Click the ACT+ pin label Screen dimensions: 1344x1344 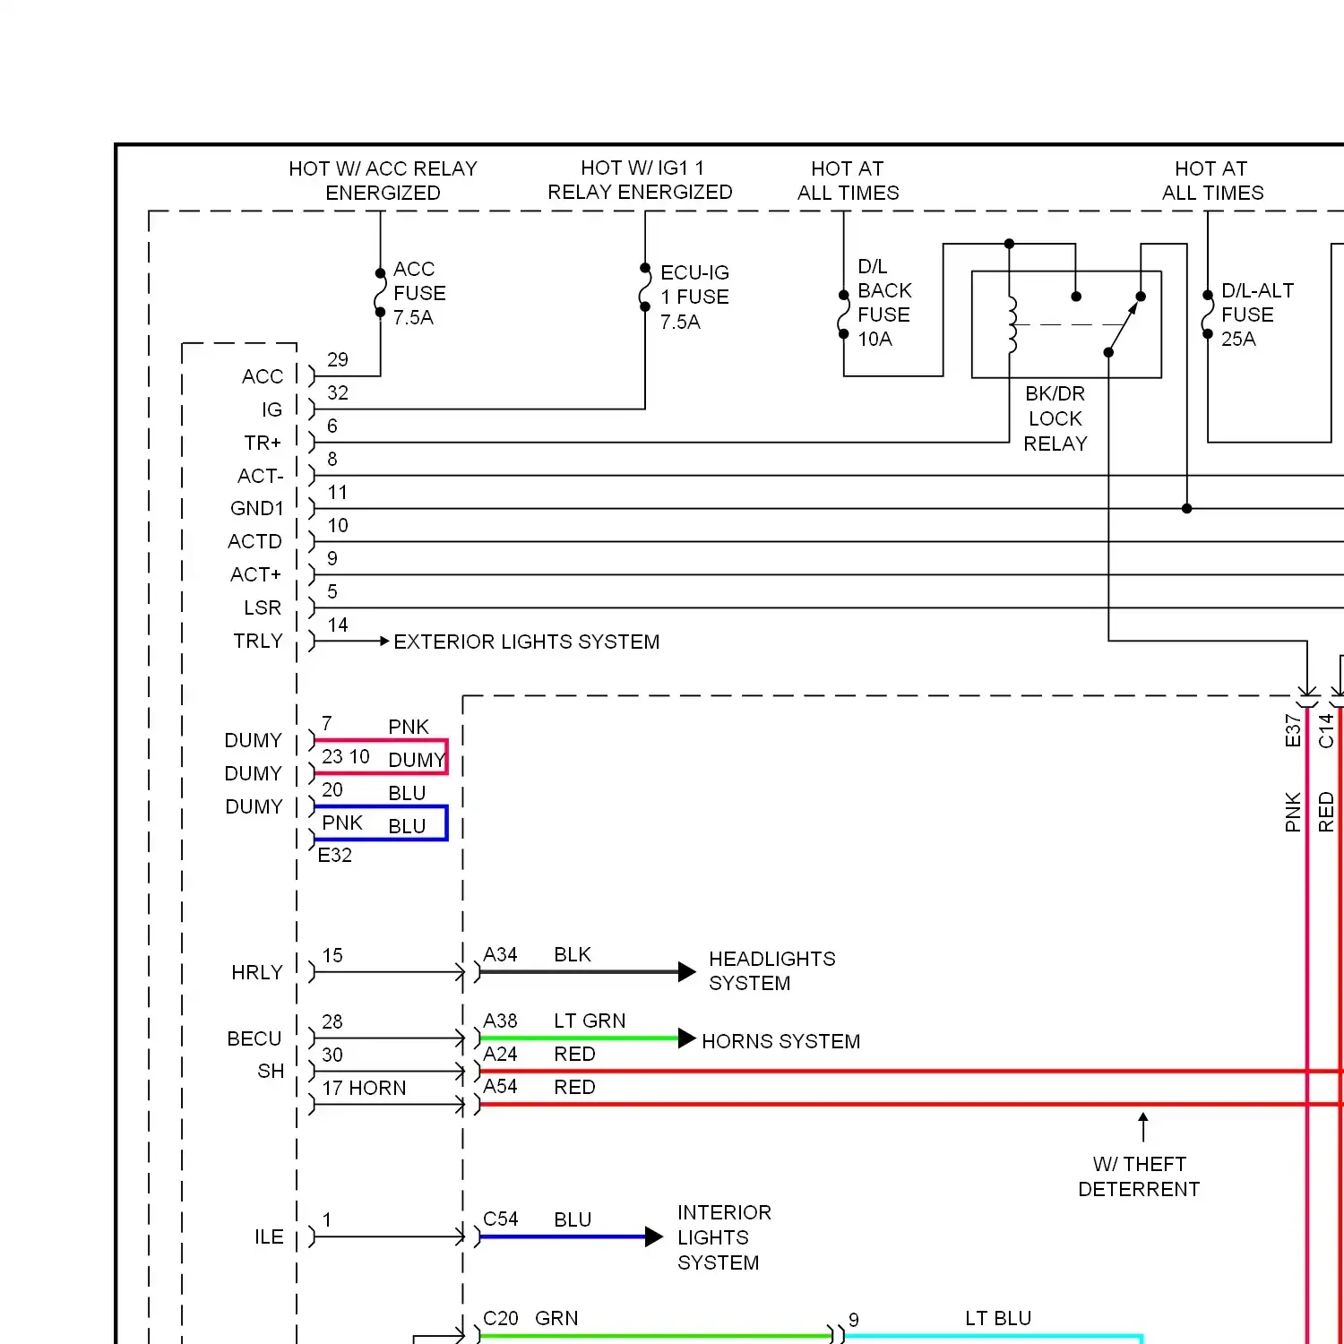(x=256, y=574)
